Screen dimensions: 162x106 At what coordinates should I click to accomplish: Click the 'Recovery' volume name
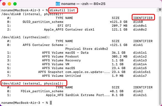(x=73, y=60)
